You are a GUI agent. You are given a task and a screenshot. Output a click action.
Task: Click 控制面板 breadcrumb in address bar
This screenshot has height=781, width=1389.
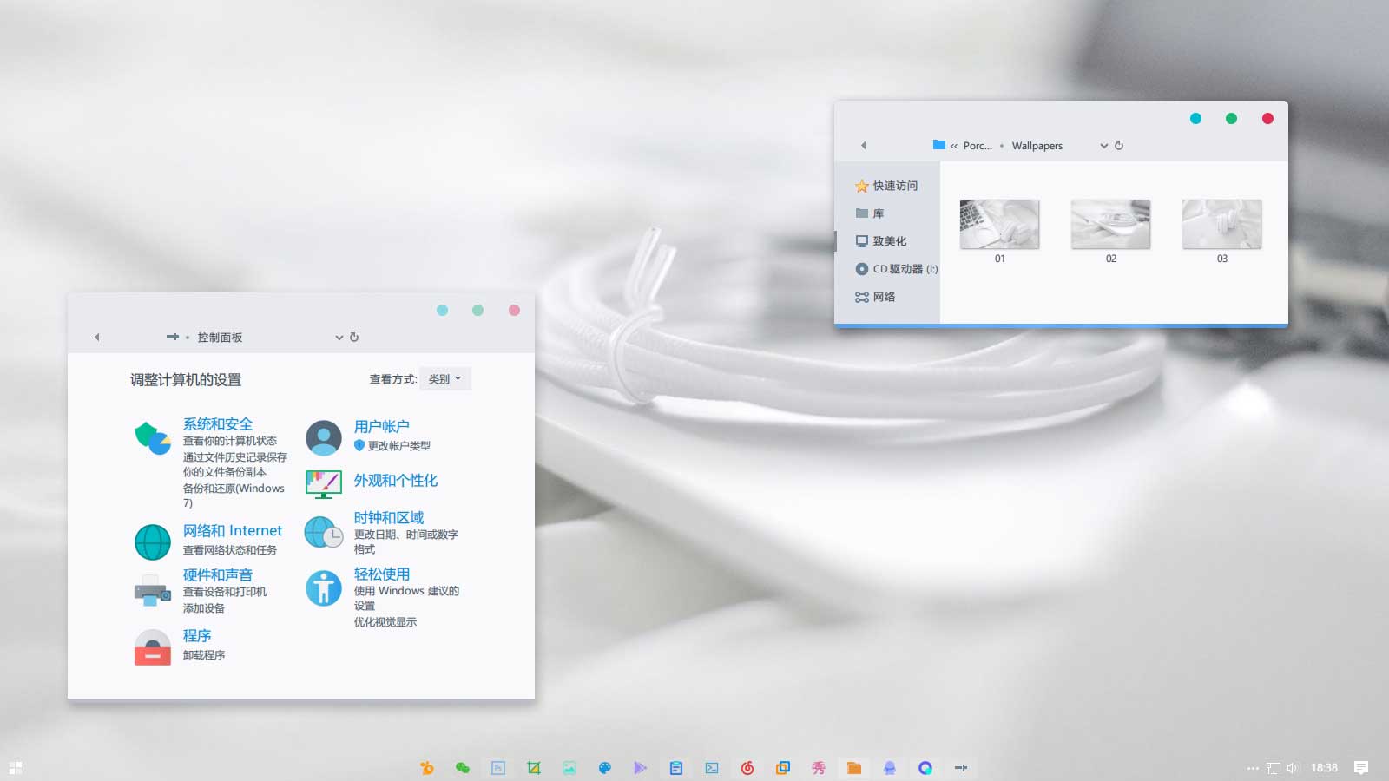pyautogui.click(x=220, y=338)
